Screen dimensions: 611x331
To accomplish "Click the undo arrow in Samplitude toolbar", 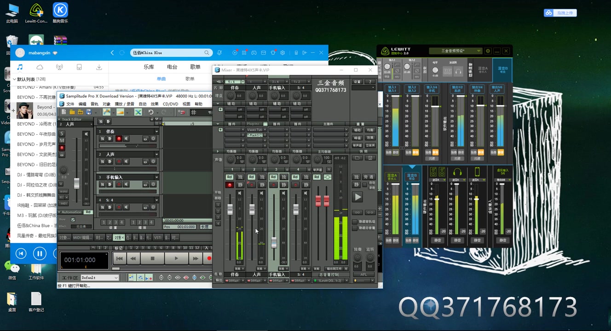I will (x=150, y=112).
